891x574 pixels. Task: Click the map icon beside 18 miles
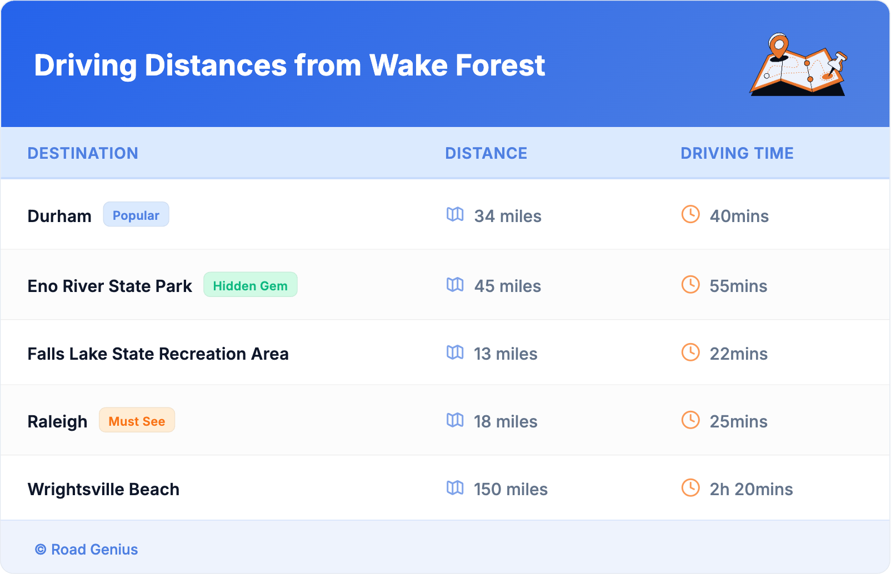tap(455, 420)
